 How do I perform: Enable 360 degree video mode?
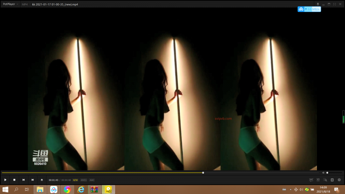coord(311,180)
